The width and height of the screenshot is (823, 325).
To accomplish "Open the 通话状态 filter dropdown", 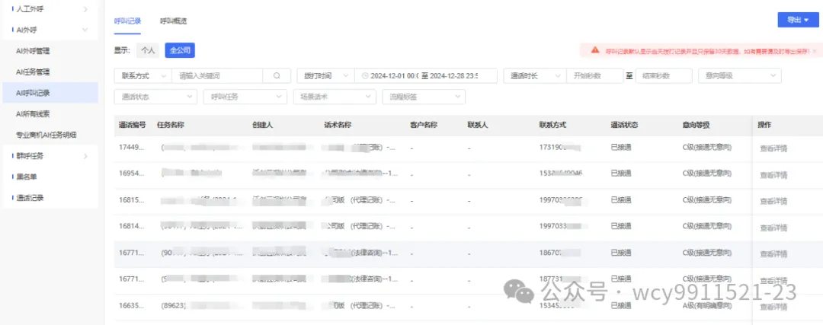I will 155,97.
